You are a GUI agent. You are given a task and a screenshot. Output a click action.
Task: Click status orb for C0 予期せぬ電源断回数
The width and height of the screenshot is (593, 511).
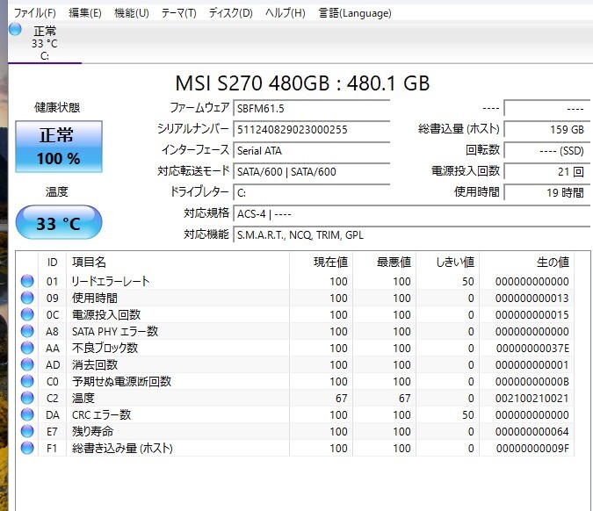coord(27,380)
